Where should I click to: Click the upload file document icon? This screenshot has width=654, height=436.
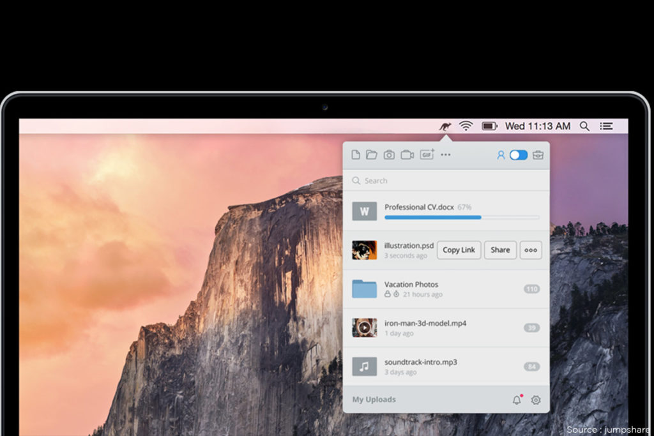[x=356, y=155]
